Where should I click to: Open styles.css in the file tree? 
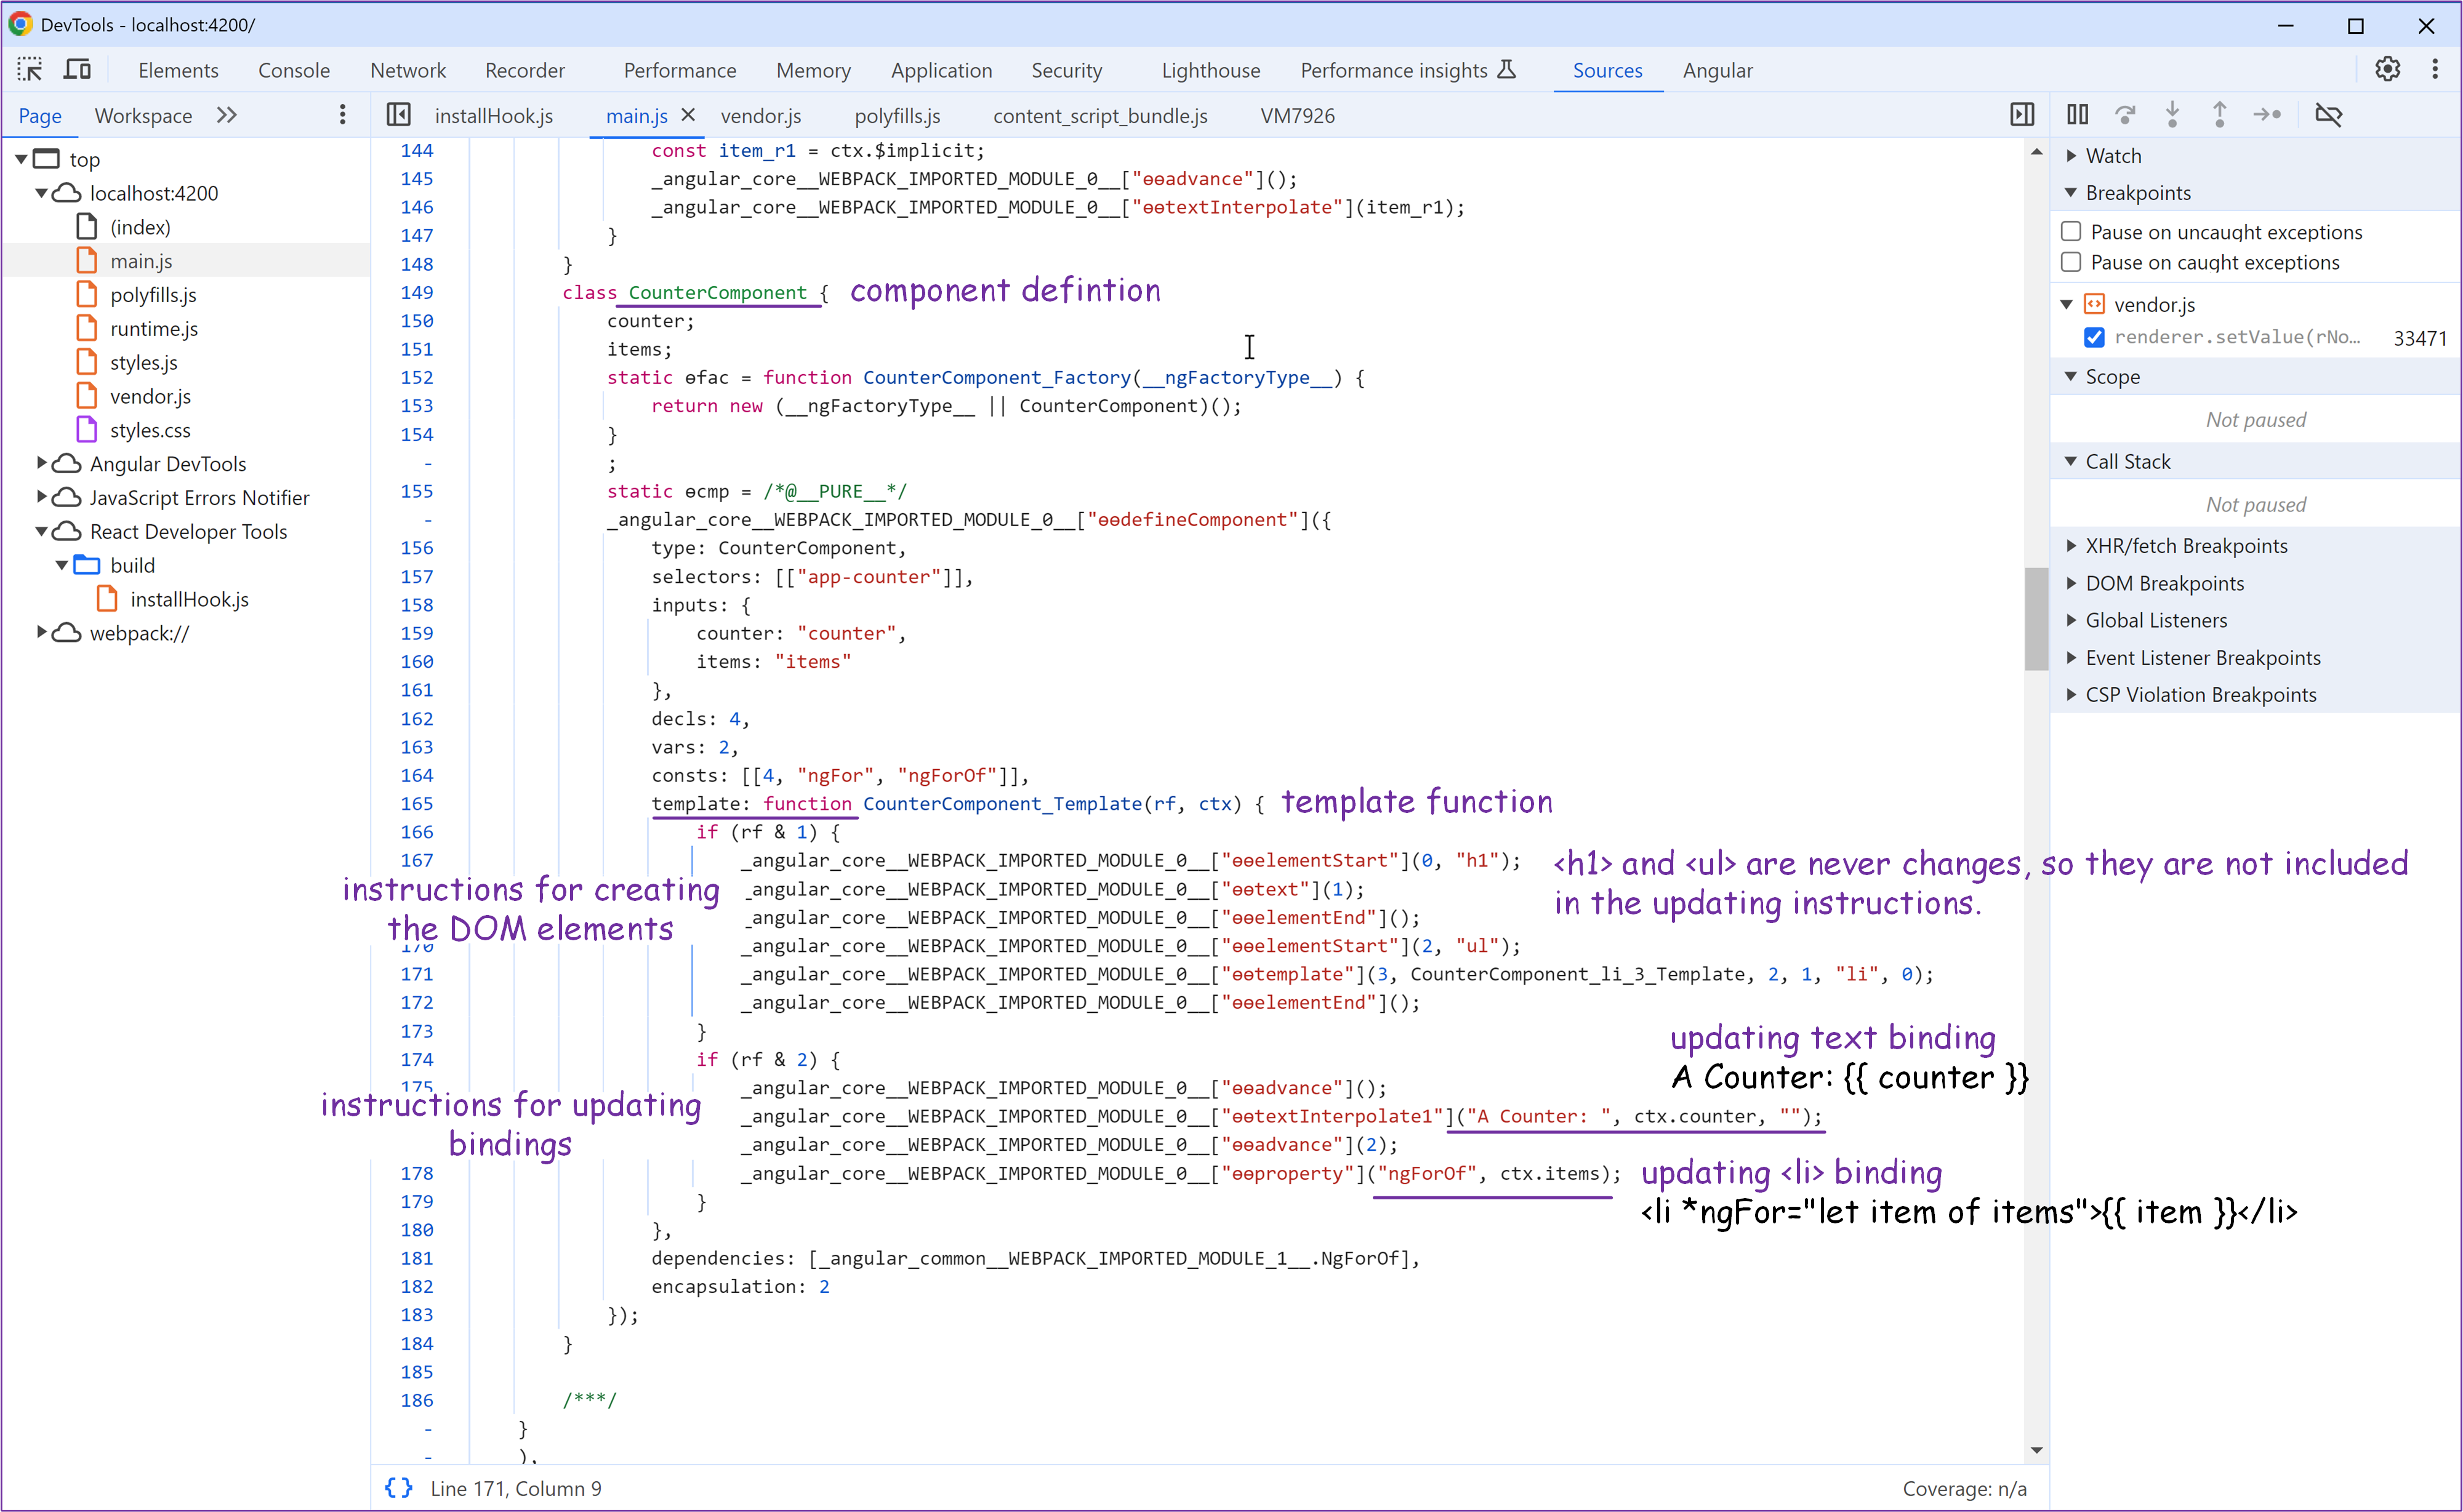tap(150, 430)
